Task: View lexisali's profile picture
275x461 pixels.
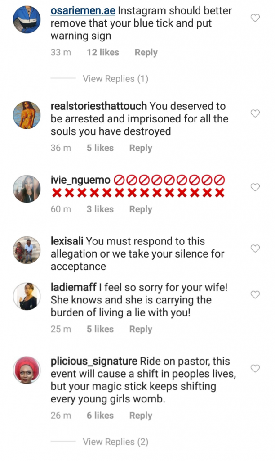Action: tap(26, 249)
